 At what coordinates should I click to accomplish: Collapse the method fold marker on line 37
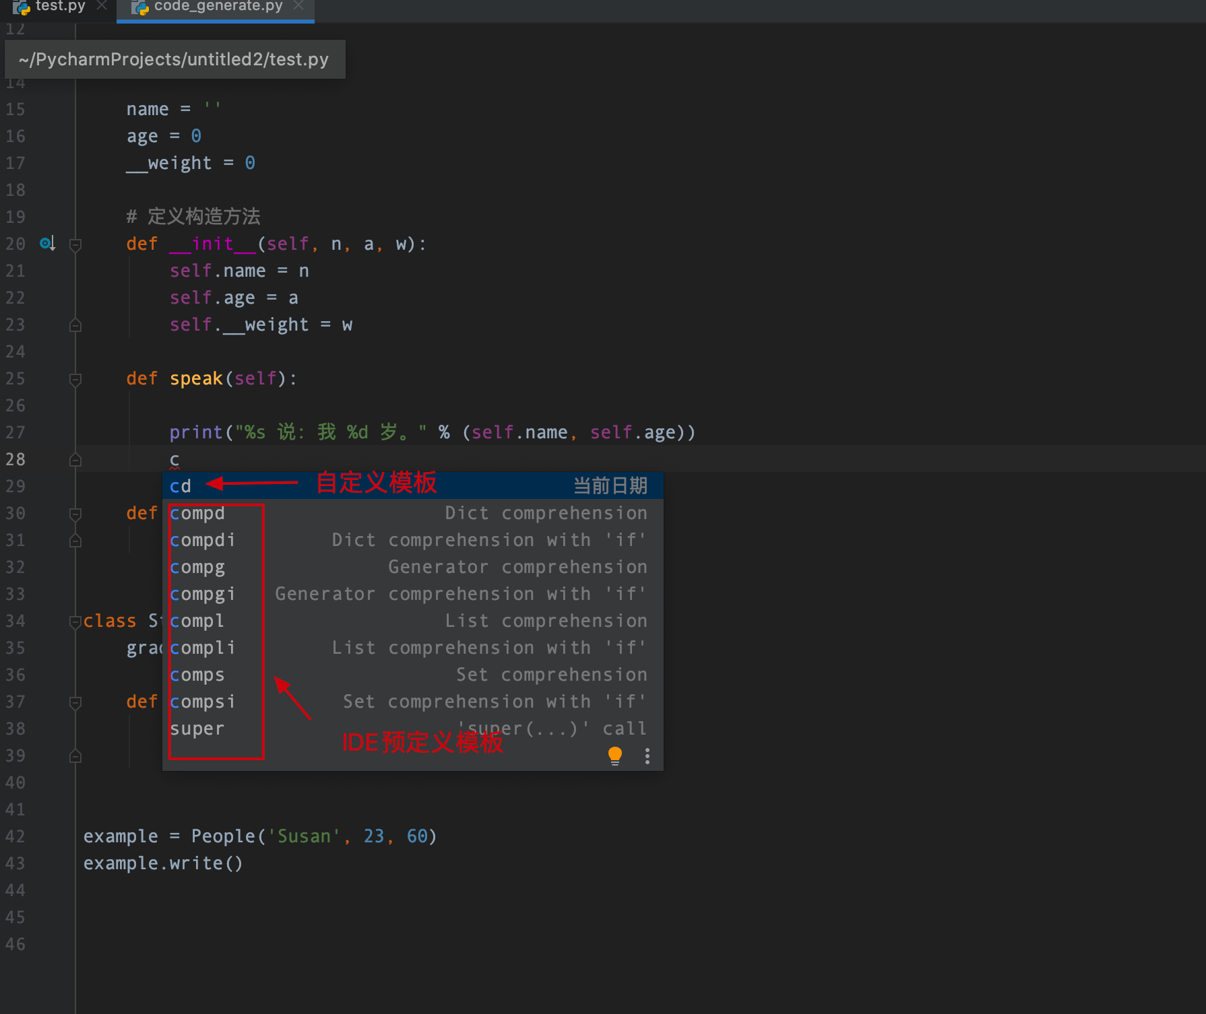[75, 702]
